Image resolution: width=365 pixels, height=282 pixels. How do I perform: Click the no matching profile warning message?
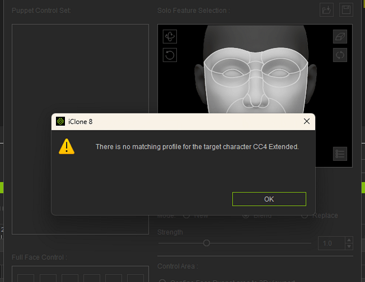[x=197, y=147]
